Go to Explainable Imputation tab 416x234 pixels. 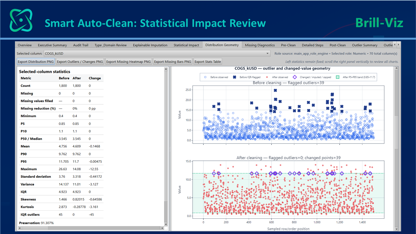(x=150, y=45)
